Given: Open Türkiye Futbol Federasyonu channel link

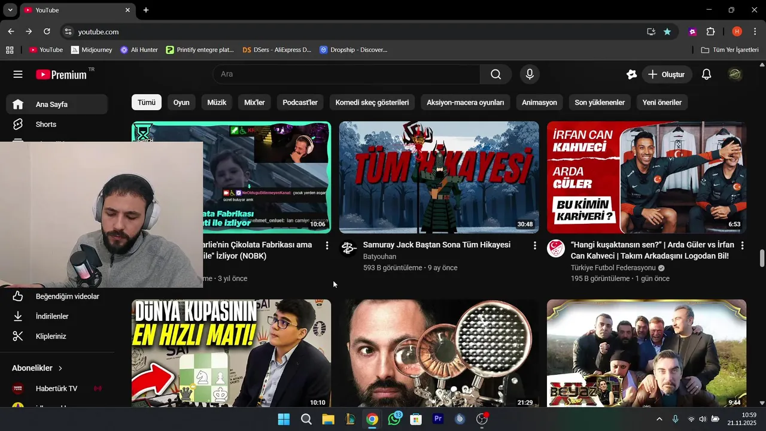Looking at the screenshot, I should (613, 268).
